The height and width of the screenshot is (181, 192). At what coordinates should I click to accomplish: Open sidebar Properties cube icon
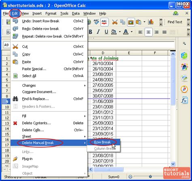(x=184, y=55)
